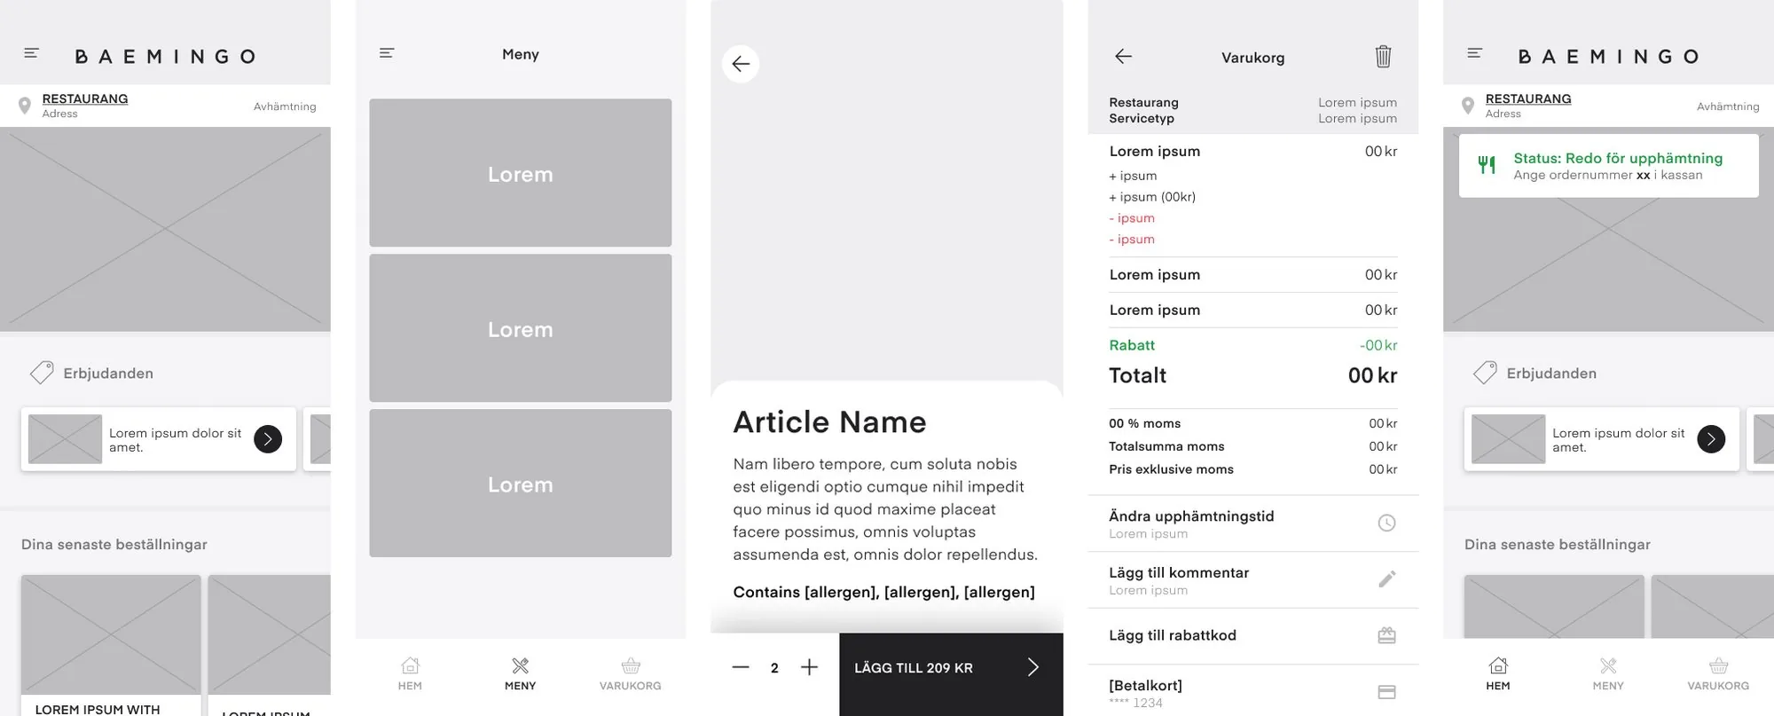Click offer thumbnail on home screen without status banner

(x=65, y=439)
